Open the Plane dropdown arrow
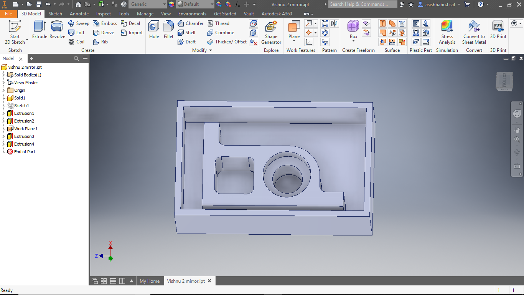Screen dimensions: 524x295 click(294, 41)
